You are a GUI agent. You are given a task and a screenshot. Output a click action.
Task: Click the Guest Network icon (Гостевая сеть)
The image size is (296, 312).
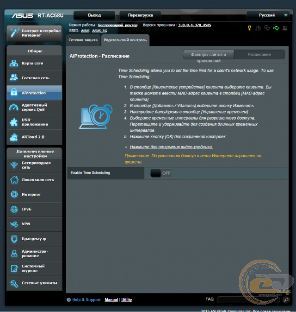14,77
